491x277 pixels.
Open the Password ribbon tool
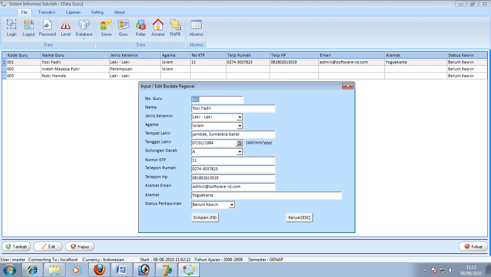tap(47, 28)
